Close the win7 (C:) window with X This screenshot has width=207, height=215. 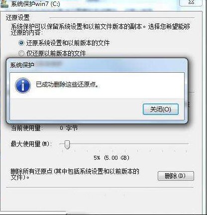[191, 2]
